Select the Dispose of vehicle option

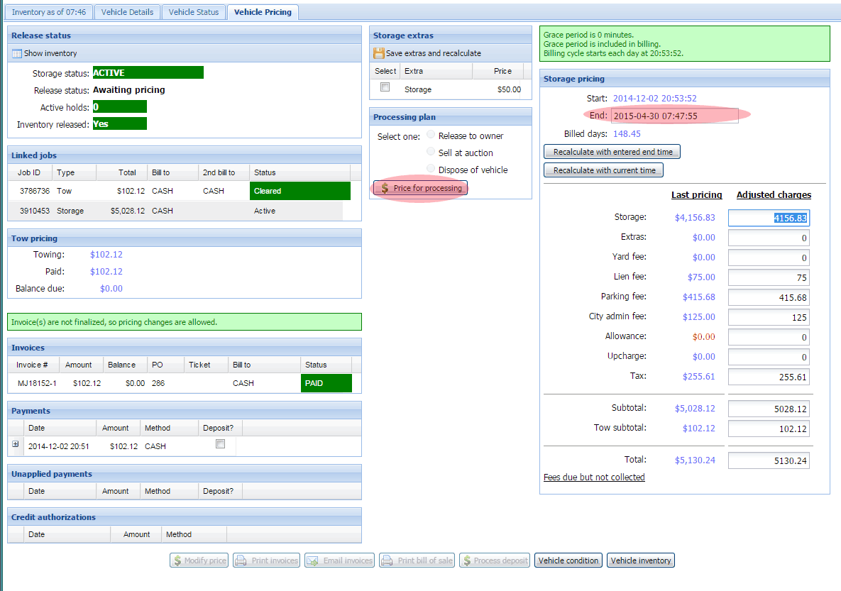click(x=431, y=169)
